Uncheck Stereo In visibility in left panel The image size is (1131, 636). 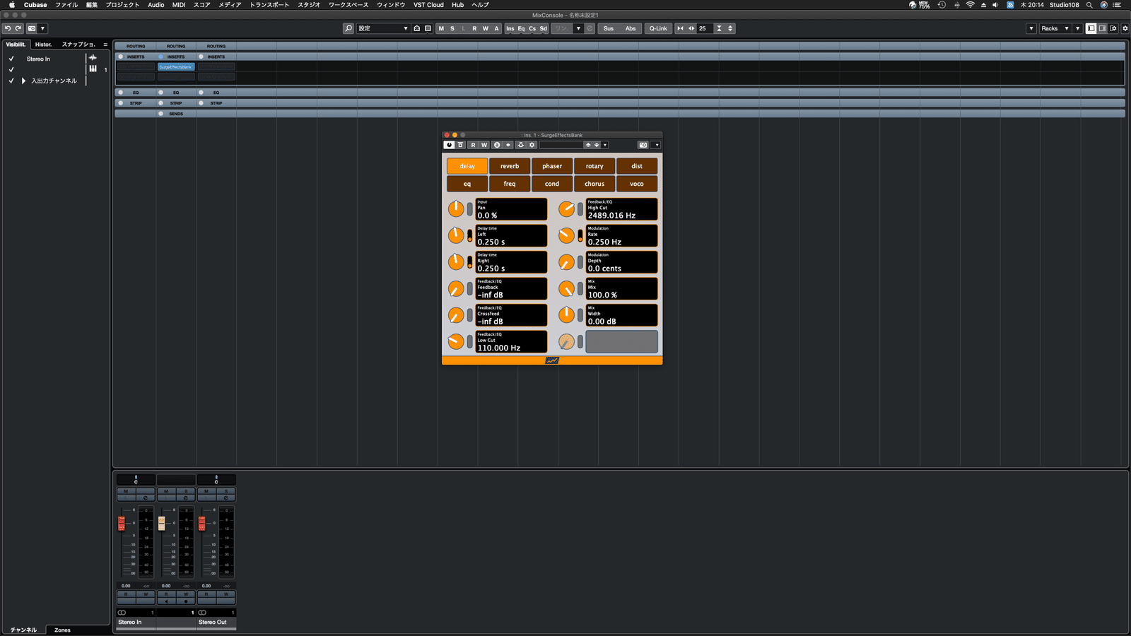11,59
